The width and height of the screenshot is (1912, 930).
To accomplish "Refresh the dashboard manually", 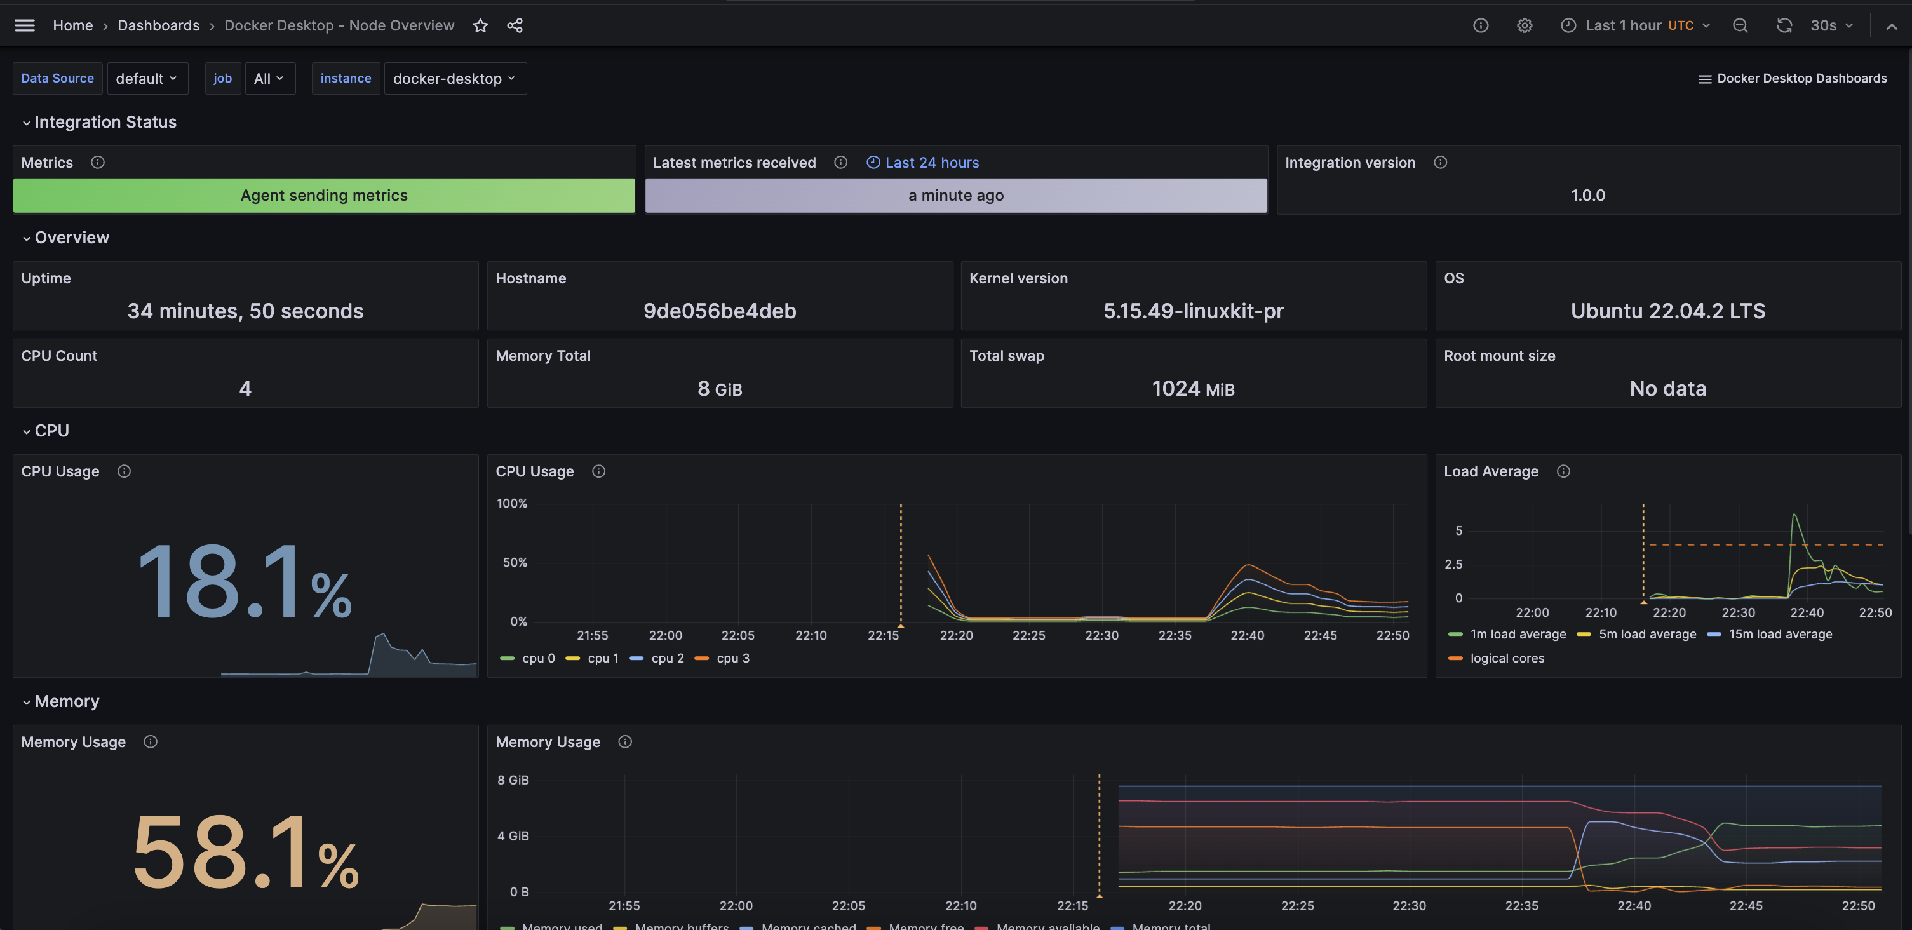I will point(1784,25).
